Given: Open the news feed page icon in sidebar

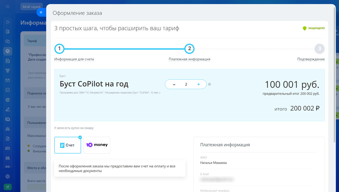Looking at the screenshot, I should click(8, 61).
